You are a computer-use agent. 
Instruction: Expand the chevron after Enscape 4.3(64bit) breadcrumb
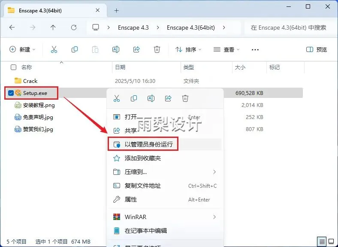[224, 27]
